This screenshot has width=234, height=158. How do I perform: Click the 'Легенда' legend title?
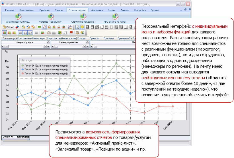[27, 61]
